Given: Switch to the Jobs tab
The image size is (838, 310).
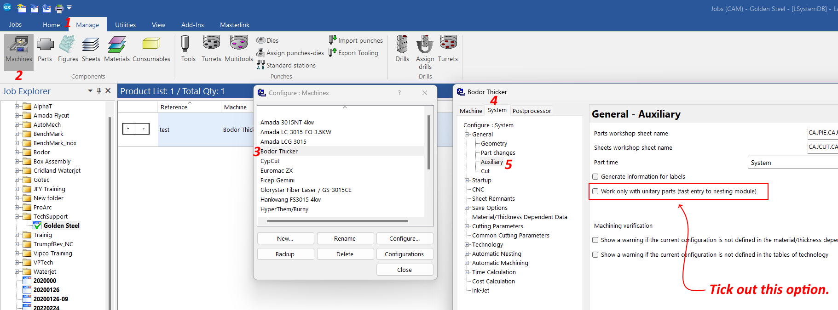Looking at the screenshot, I should click(x=16, y=24).
